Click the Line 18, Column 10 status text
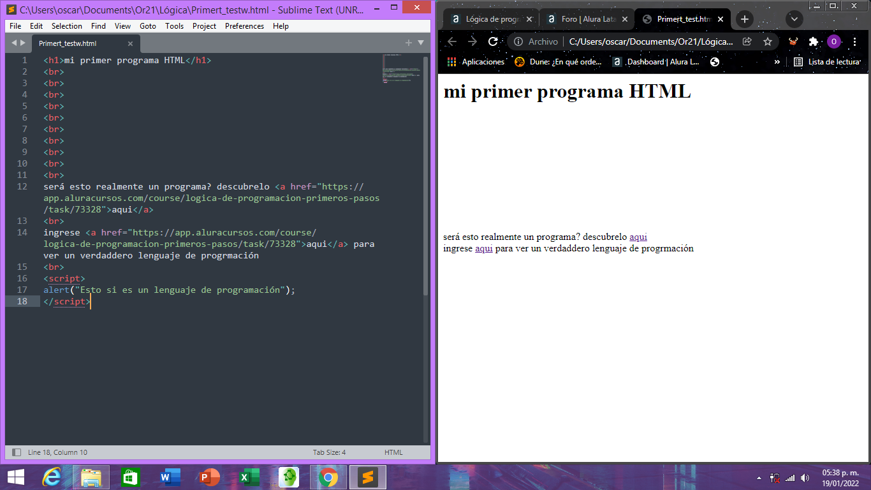This screenshot has height=490, width=871. coord(57,452)
